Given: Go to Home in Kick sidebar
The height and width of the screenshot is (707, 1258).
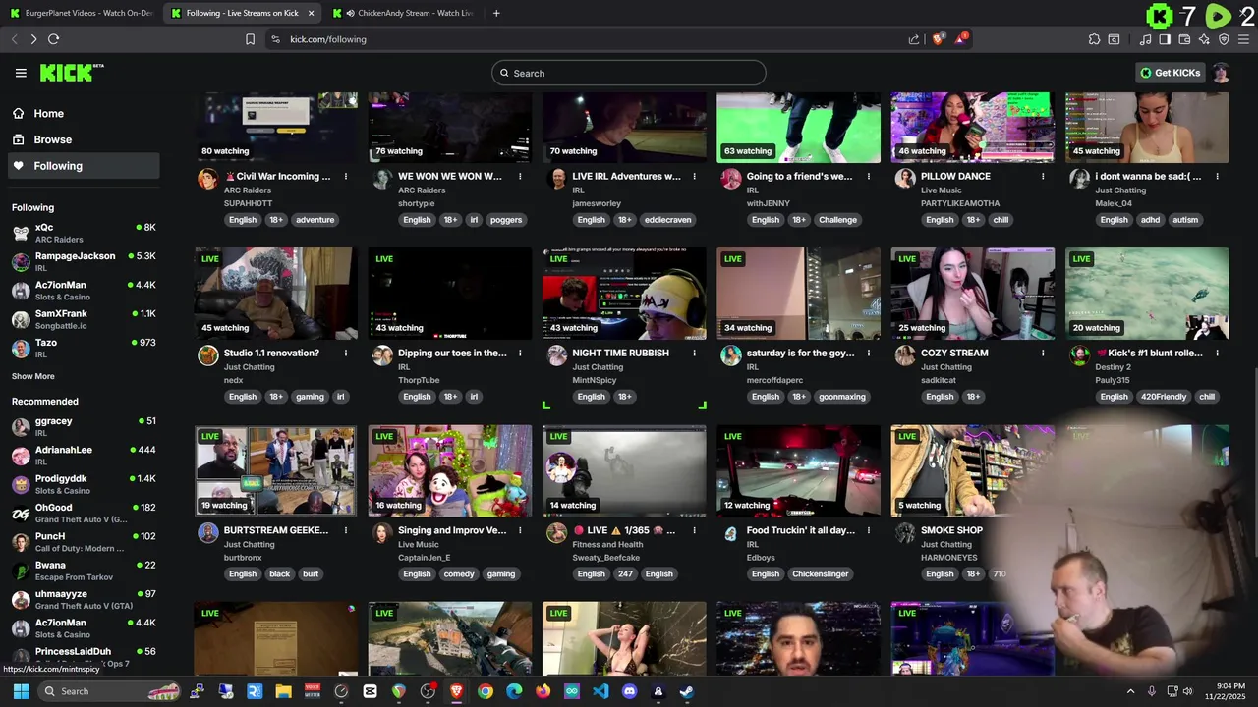Looking at the screenshot, I should (84, 113).
